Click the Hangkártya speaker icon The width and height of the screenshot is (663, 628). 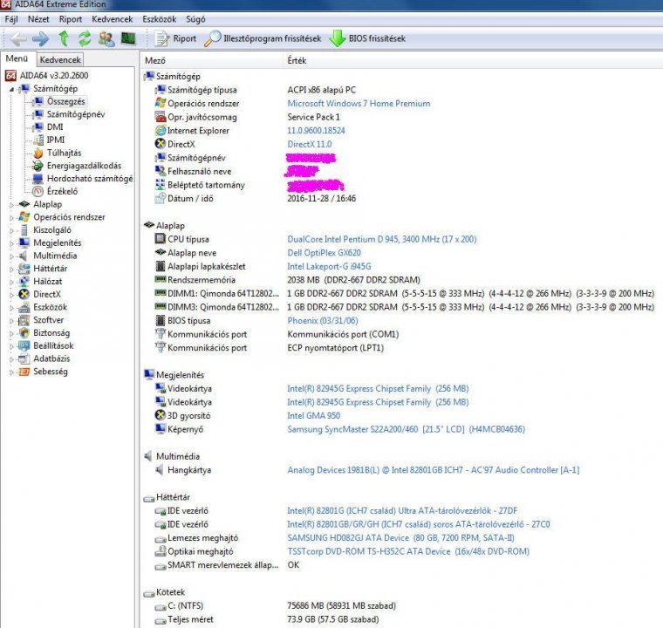(160, 469)
